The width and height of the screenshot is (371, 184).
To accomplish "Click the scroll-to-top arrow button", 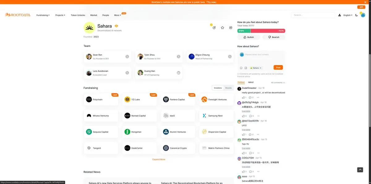I will click(x=360, y=170).
